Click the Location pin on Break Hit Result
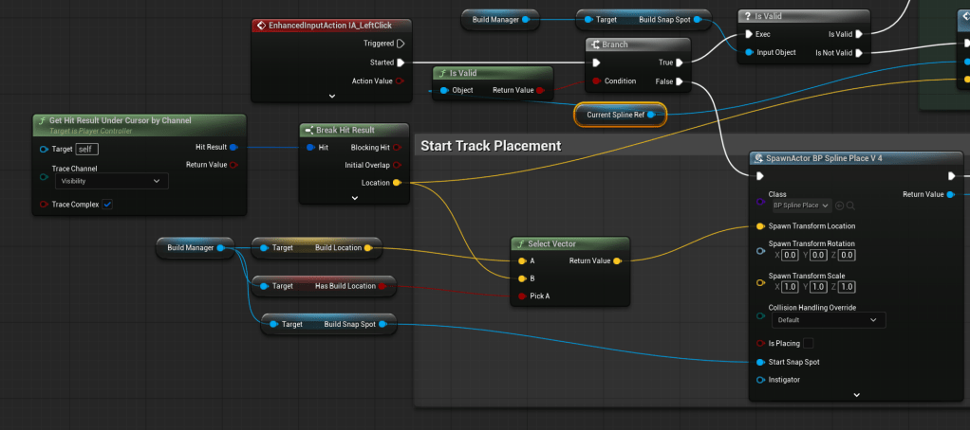The width and height of the screenshot is (970, 430). click(x=396, y=182)
